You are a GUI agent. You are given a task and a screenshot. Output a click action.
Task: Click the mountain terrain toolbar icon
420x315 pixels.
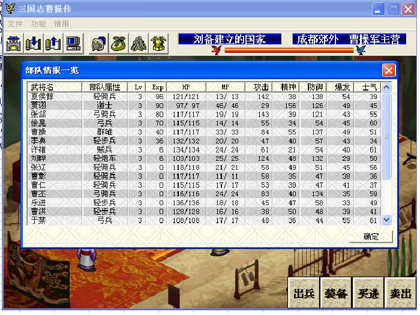pos(139,43)
